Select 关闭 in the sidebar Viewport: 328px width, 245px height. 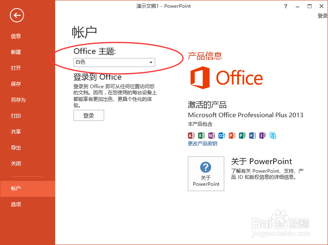coord(27,164)
